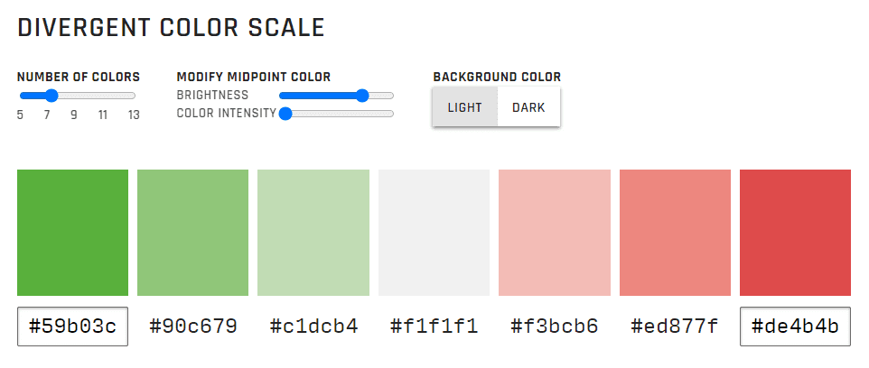869x368 pixels.
Task: Click the red #de4b4b swatch
Action: pos(795,233)
